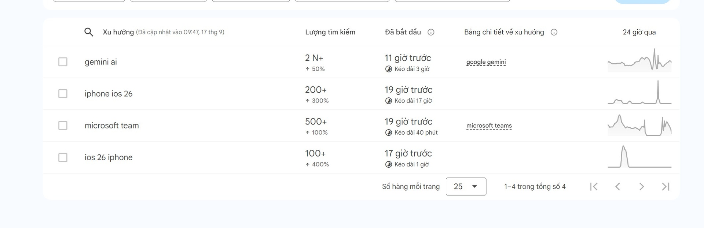This screenshot has width=704, height=228.
Task: Click info icon beside Bảng chi tiết
Action: point(554,32)
